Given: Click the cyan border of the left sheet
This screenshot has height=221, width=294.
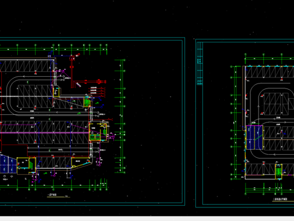Looking at the screenshot, I should [x=92, y=37].
